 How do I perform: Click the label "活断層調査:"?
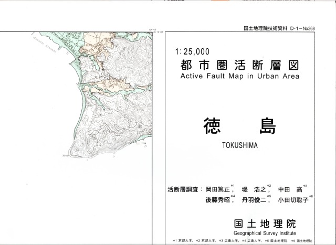185,189
